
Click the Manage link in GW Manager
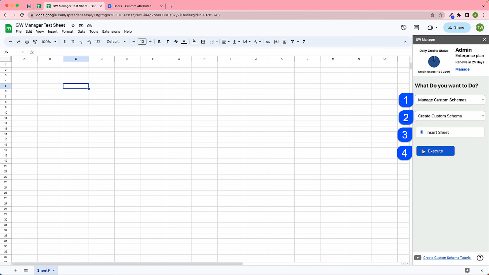pos(462,69)
